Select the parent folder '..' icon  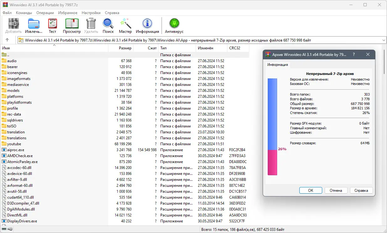[4, 55]
